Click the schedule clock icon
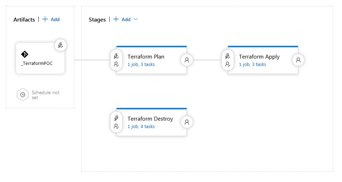Image resolution: width=342 pixels, height=182 pixels. tap(23, 95)
